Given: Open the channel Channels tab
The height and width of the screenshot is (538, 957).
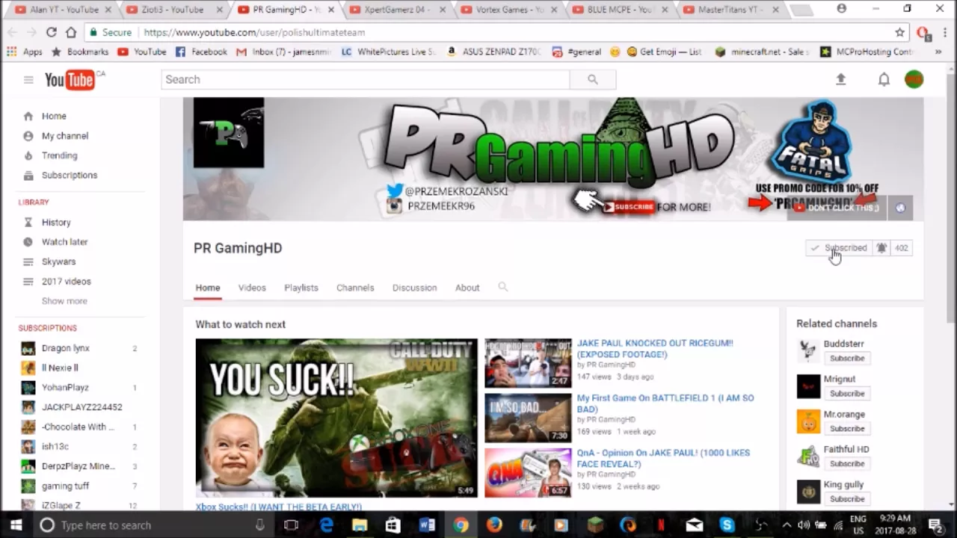Looking at the screenshot, I should coord(355,288).
